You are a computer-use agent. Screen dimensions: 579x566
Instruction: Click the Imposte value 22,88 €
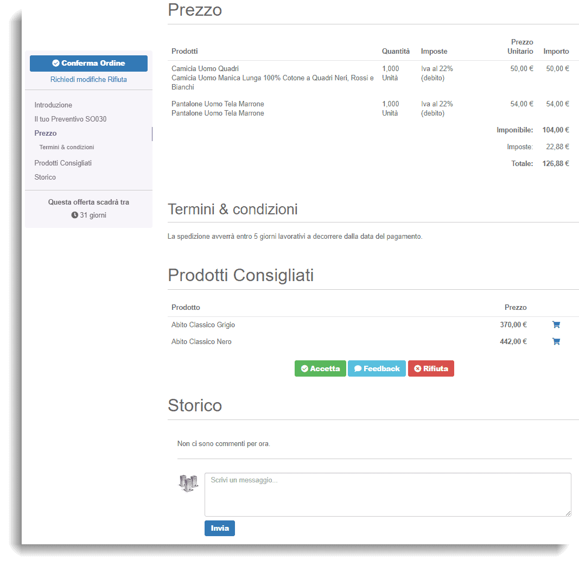coord(558,147)
